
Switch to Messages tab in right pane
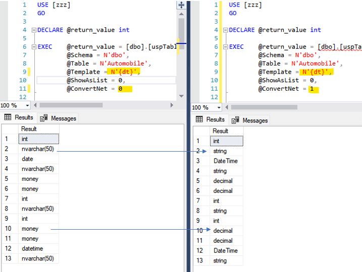pyautogui.click(x=250, y=120)
